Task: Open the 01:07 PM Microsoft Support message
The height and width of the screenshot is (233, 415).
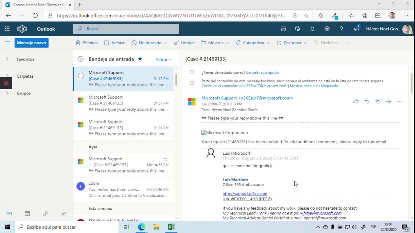Action: coord(123,103)
